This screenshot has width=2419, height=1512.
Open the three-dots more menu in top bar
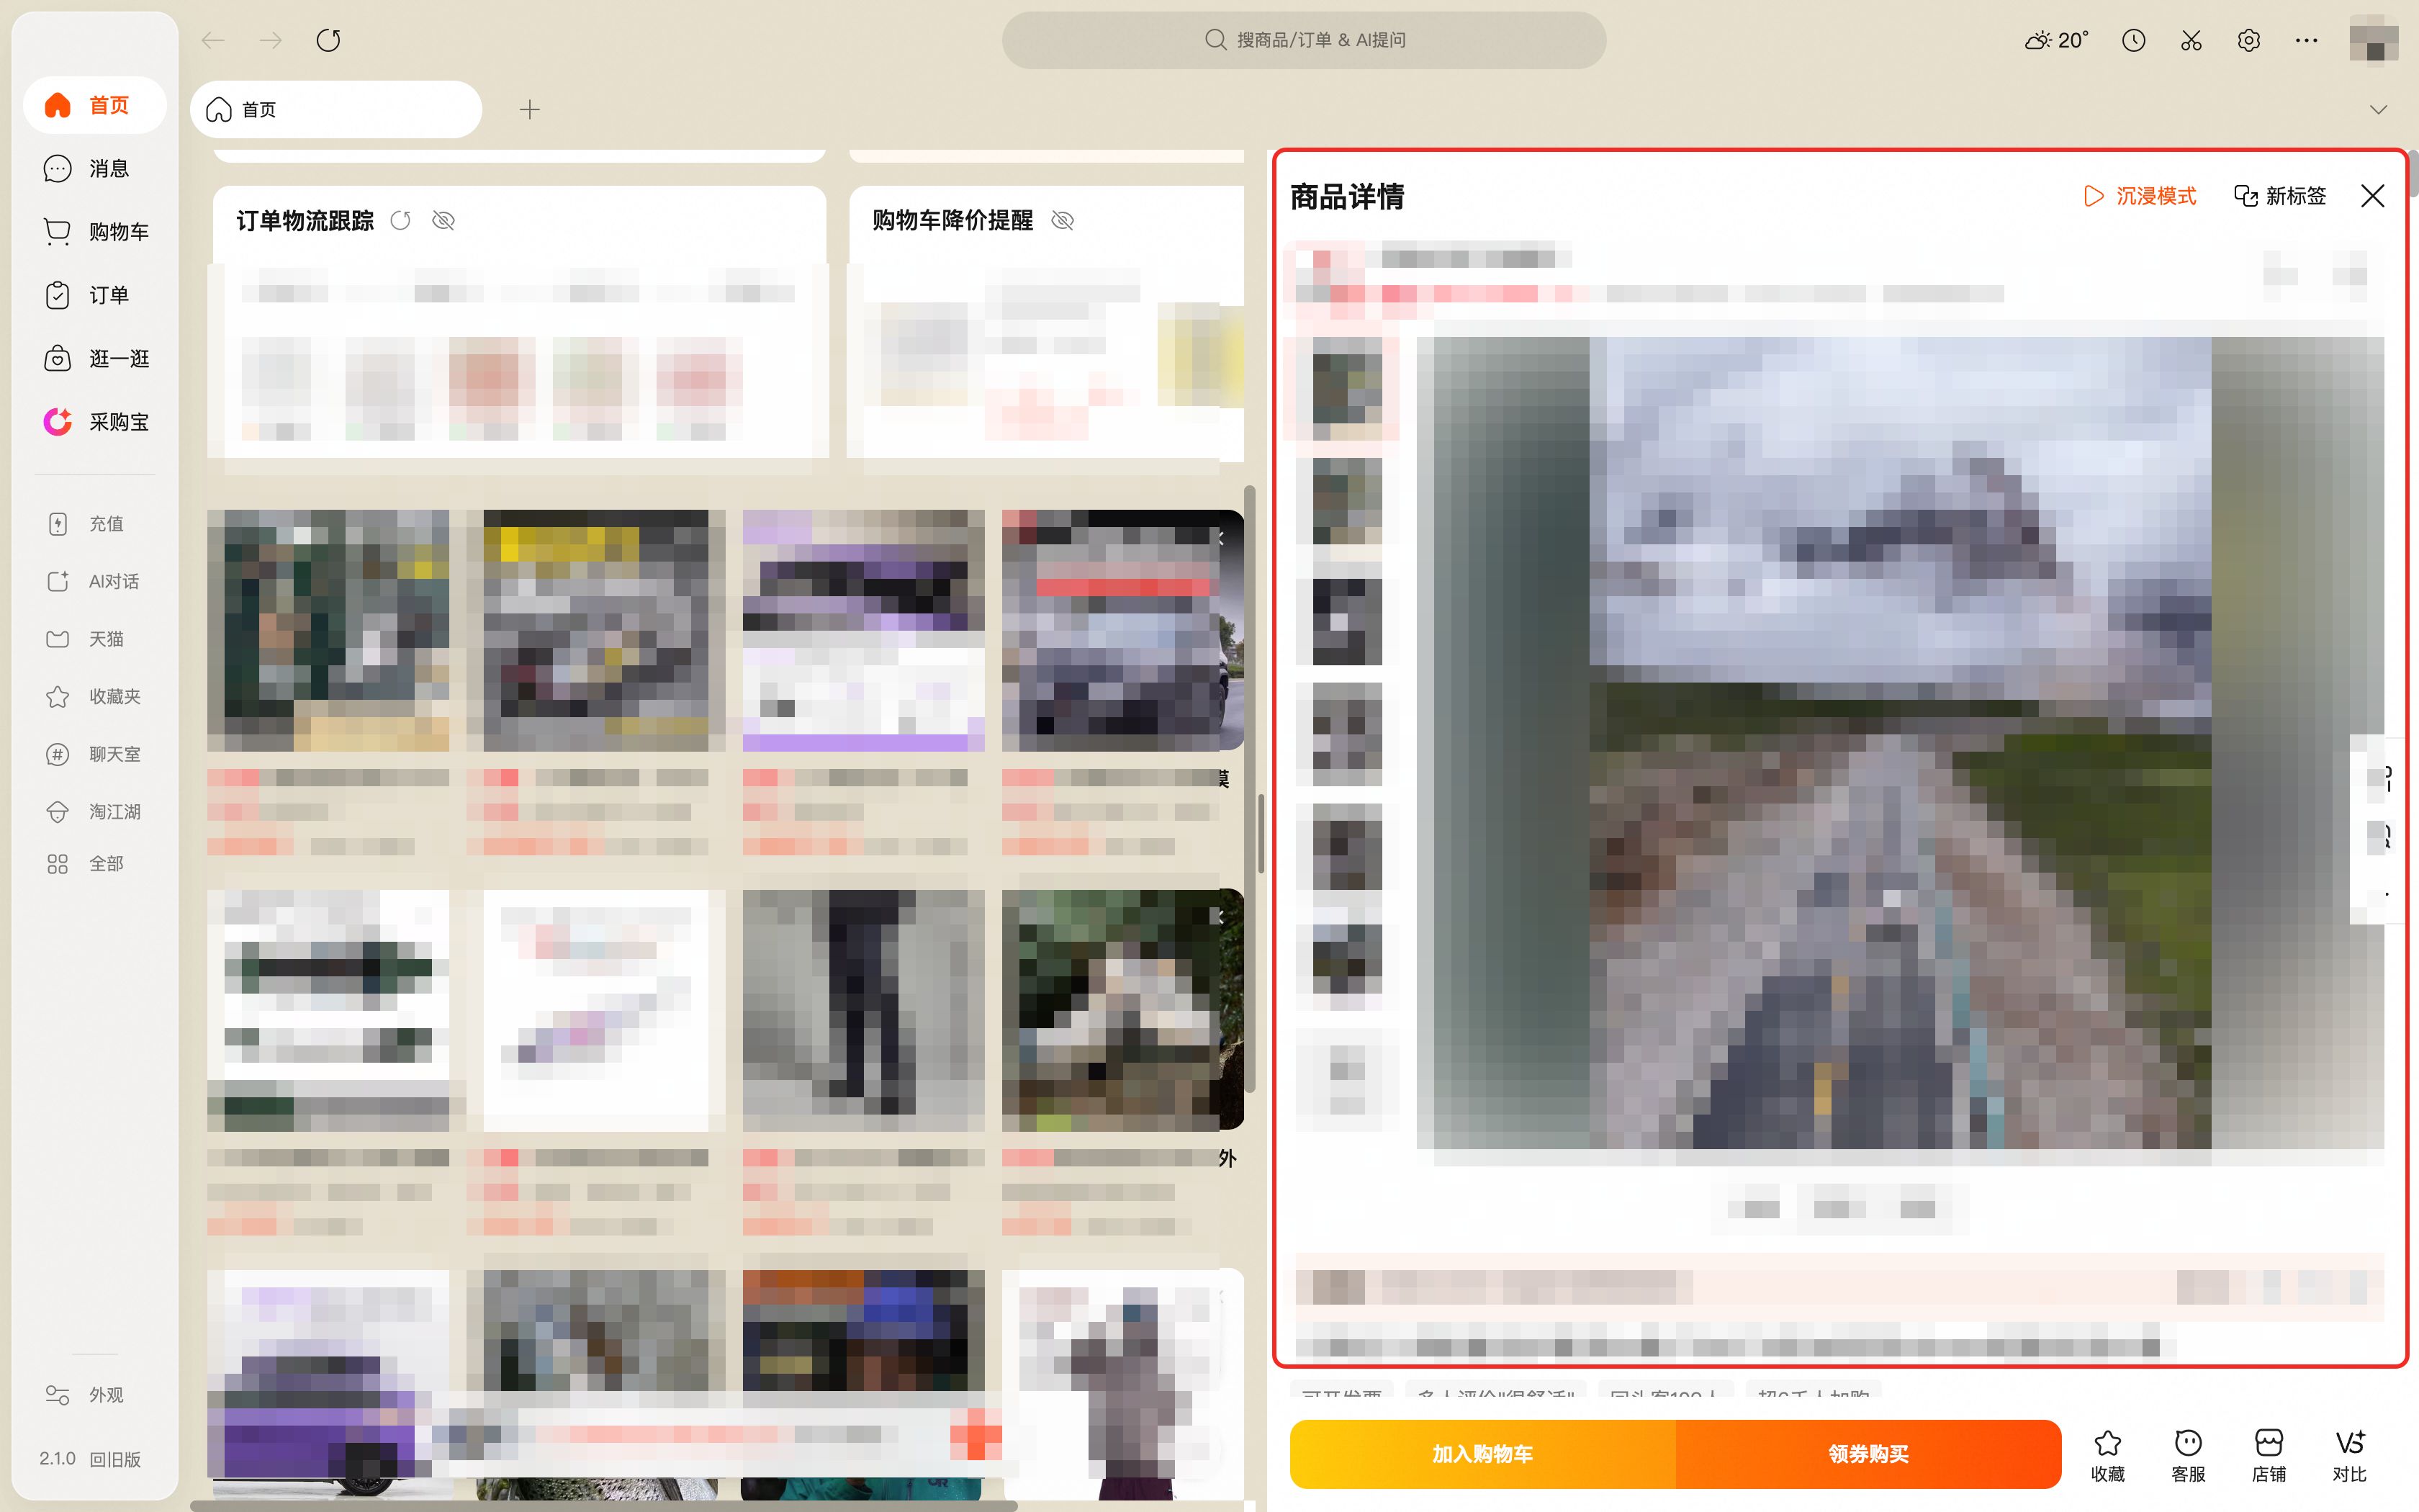(2306, 40)
